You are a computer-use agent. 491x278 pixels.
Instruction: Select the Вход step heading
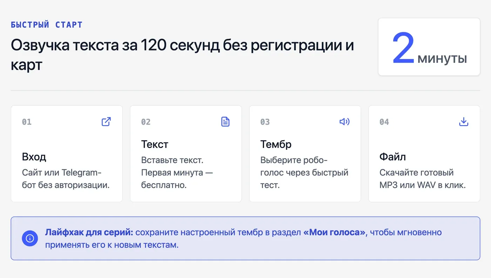point(34,157)
